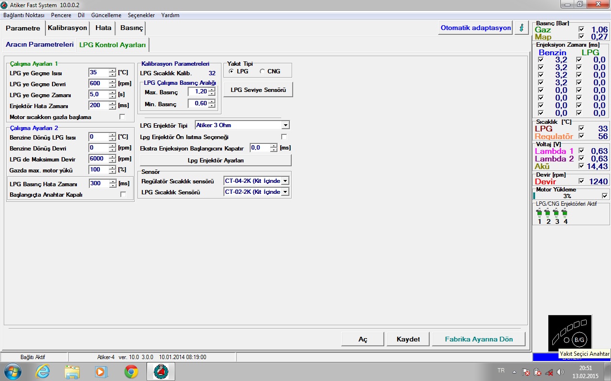
Task: Click the Aç button
Action: 363,339
